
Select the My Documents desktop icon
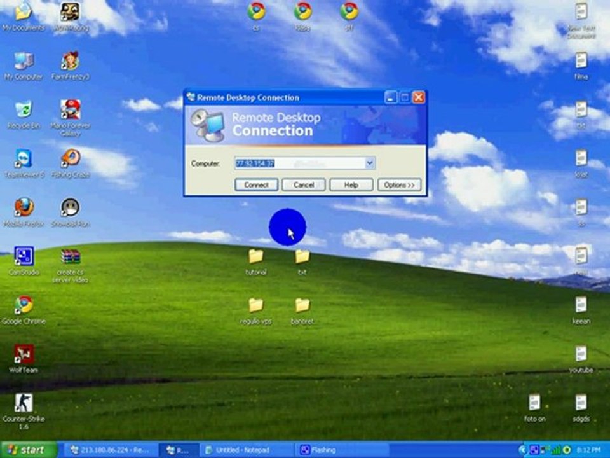[24, 17]
